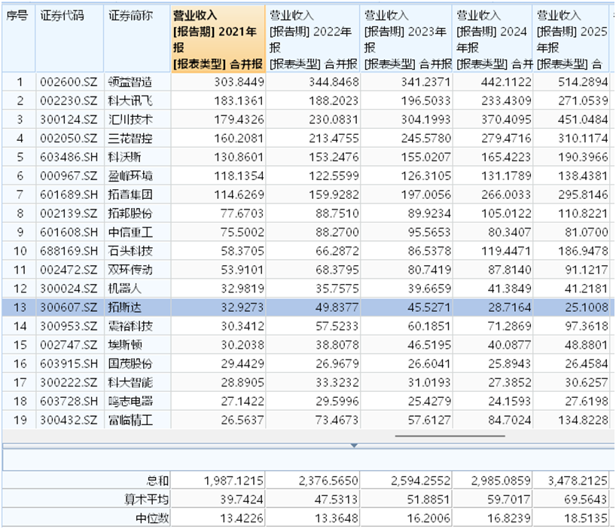
Task: Click the 总和 summary row label
Action: coord(157,481)
